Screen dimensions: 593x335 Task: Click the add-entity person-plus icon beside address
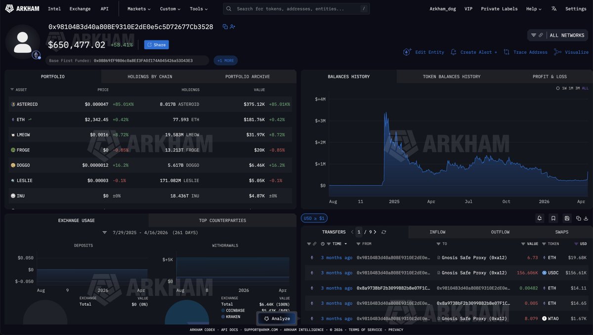(x=232, y=27)
